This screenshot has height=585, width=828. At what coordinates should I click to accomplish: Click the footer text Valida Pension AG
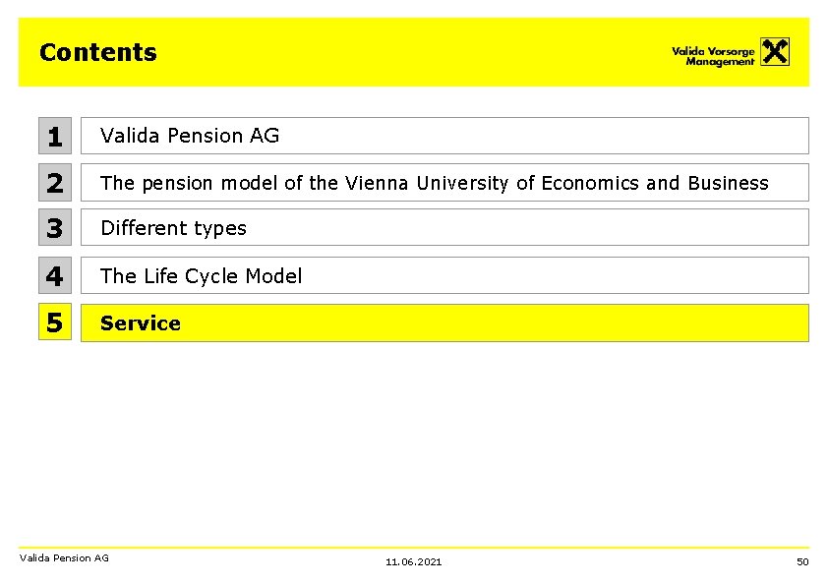point(64,557)
